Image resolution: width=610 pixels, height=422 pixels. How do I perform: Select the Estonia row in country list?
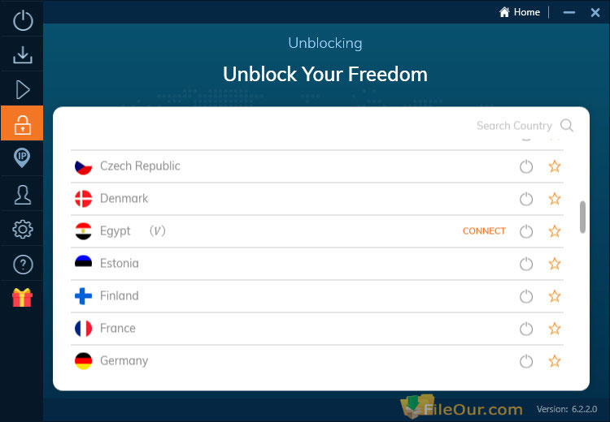click(317, 264)
